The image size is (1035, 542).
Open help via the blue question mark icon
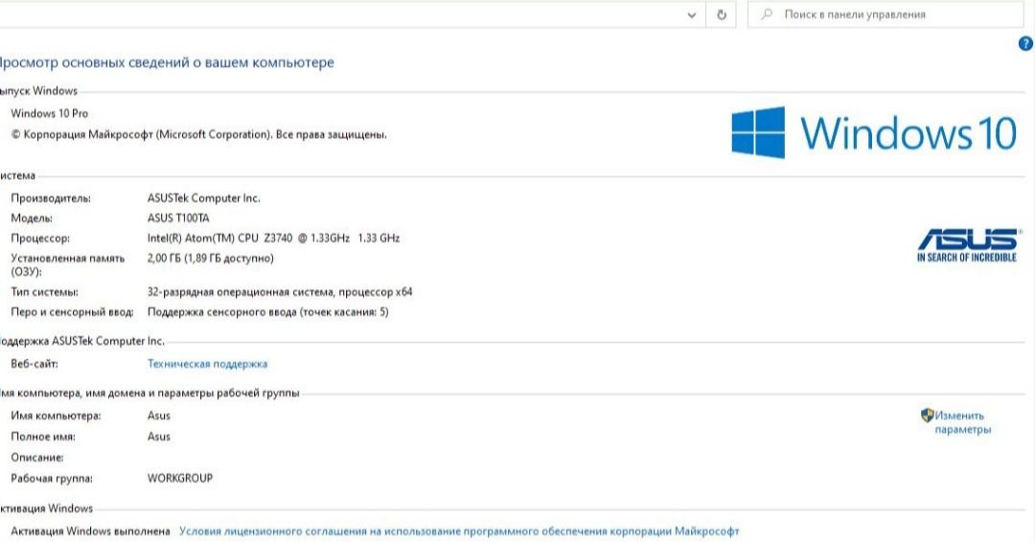(x=1025, y=43)
